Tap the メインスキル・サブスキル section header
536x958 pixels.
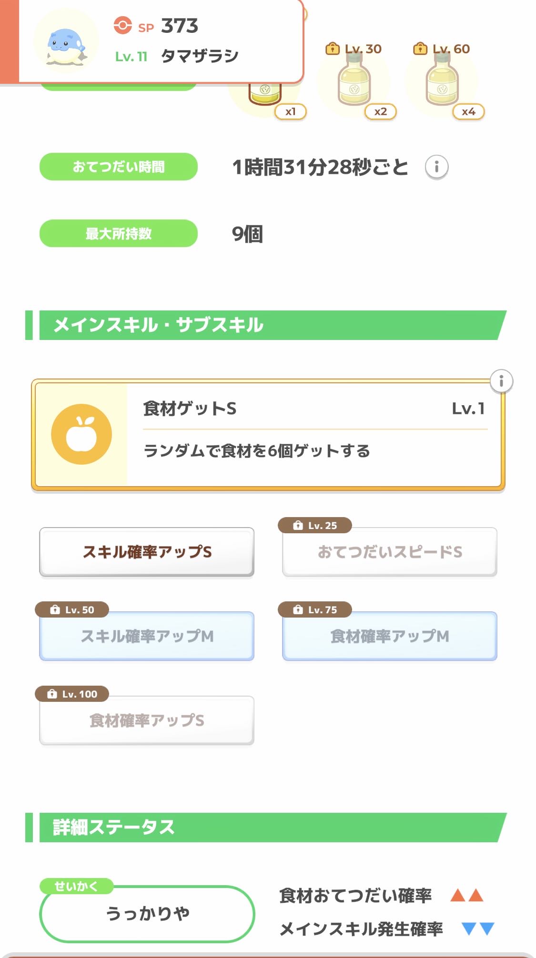[x=267, y=325]
